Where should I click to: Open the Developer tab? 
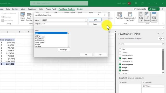pyautogui.click(x=32, y=9)
